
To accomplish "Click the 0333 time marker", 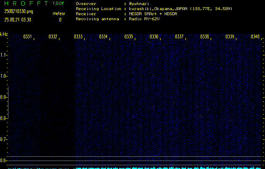I will pyautogui.click(x=78, y=37).
